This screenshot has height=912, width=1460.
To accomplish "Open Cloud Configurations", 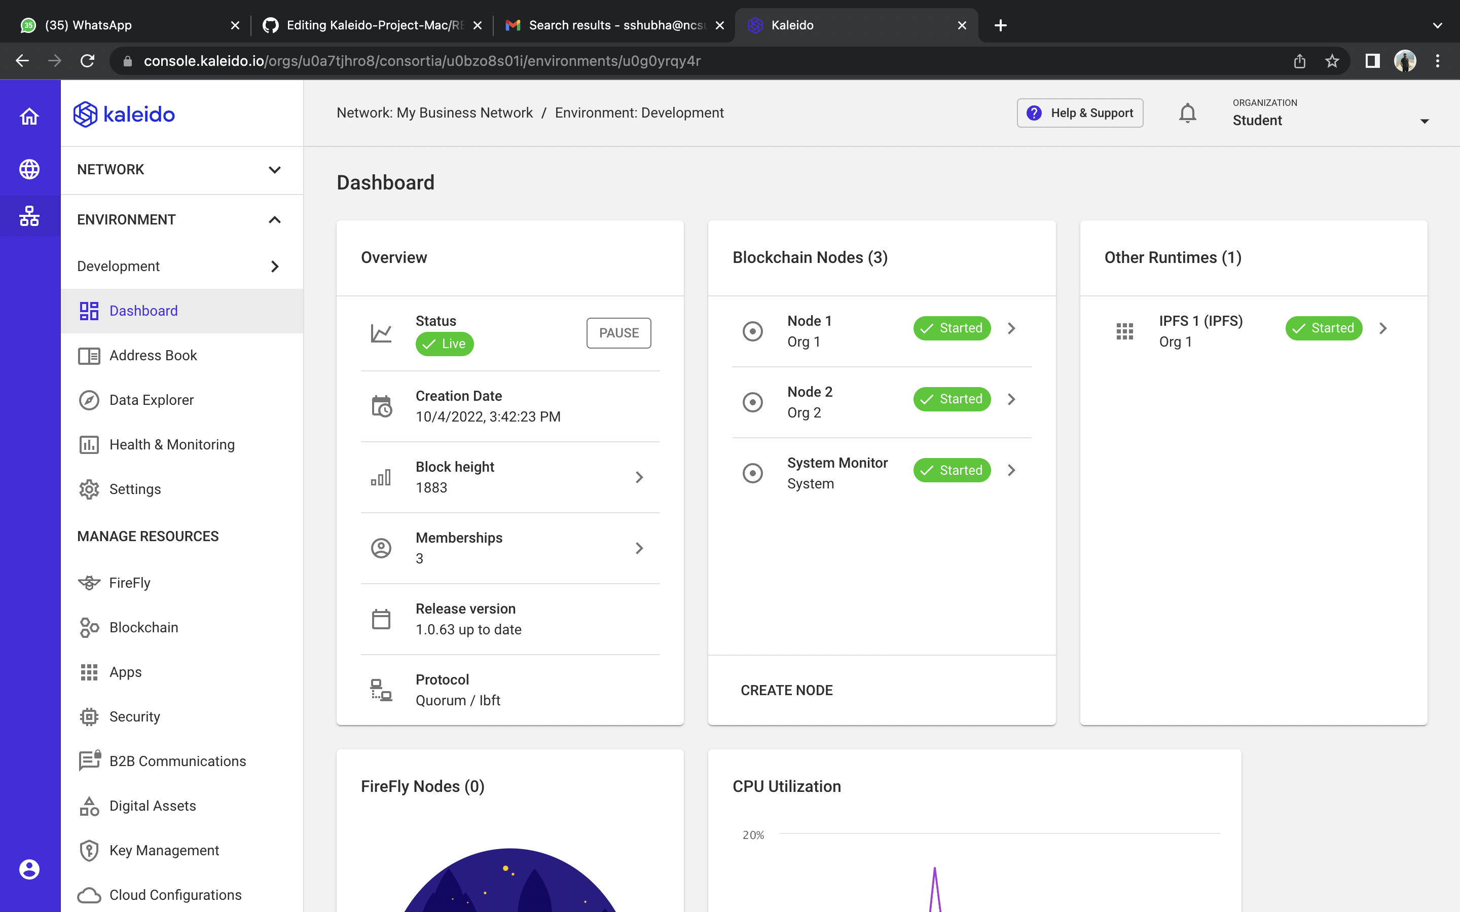I will coord(182,895).
